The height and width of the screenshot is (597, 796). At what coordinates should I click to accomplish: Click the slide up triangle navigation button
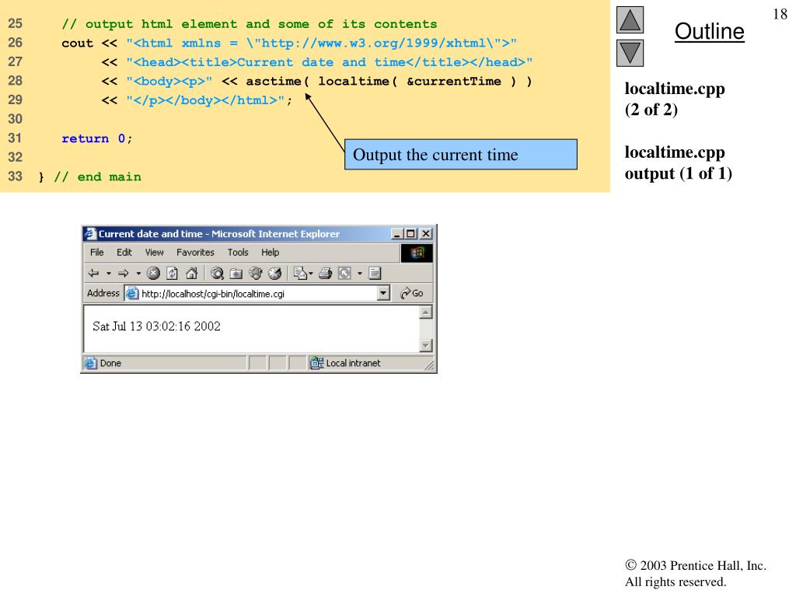[x=630, y=19]
